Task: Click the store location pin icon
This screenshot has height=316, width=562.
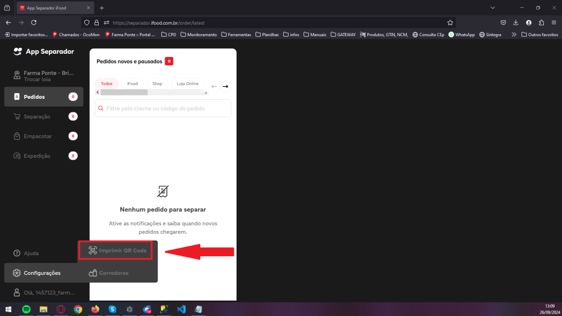Action: pyautogui.click(x=17, y=75)
